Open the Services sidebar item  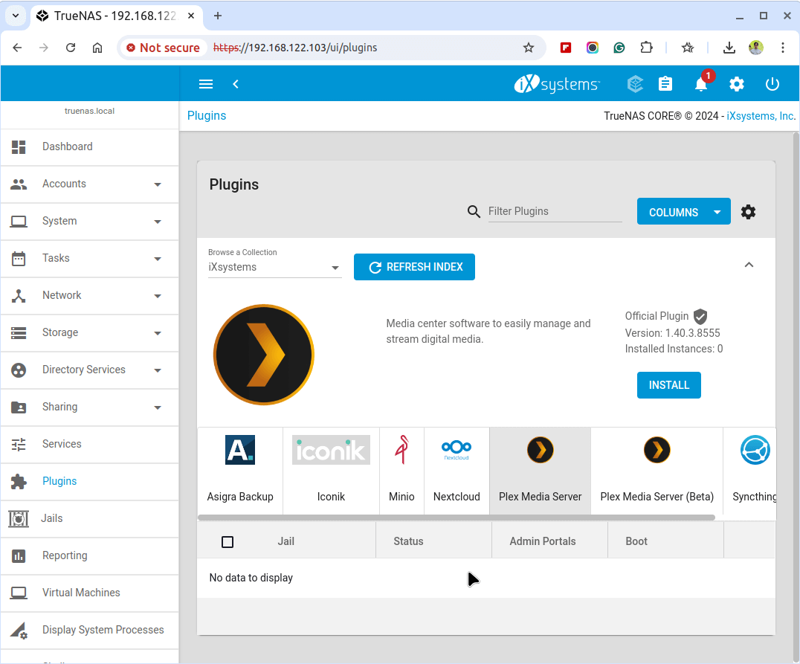coord(90,444)
